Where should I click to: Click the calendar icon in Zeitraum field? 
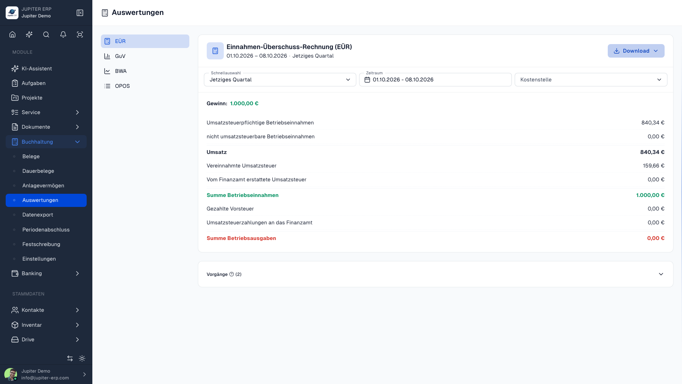[x=367, y=80]
